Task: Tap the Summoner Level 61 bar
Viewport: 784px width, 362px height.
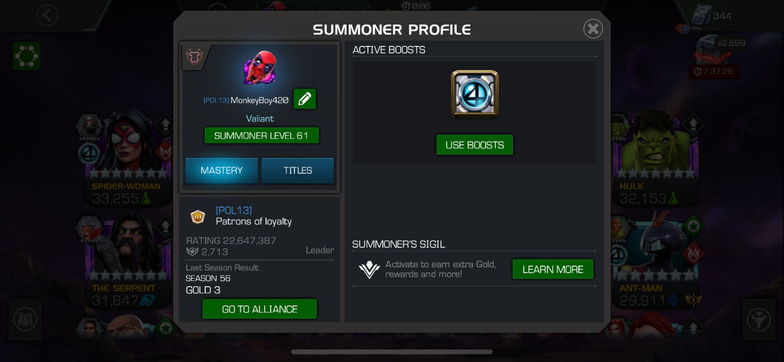Action: click(262, 136)
